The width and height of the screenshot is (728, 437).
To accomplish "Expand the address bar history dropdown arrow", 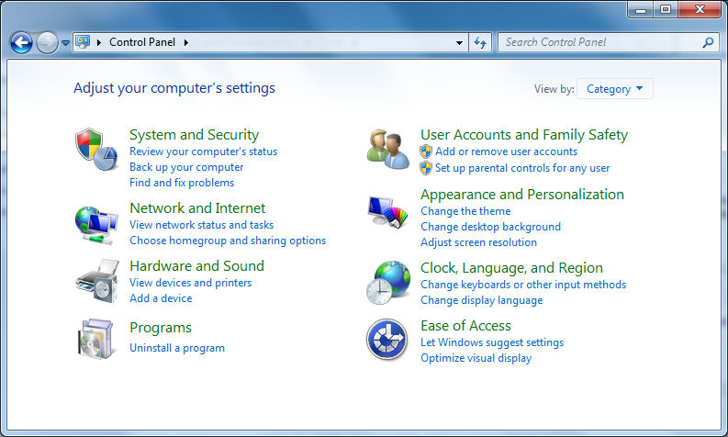I will point(460,42).
